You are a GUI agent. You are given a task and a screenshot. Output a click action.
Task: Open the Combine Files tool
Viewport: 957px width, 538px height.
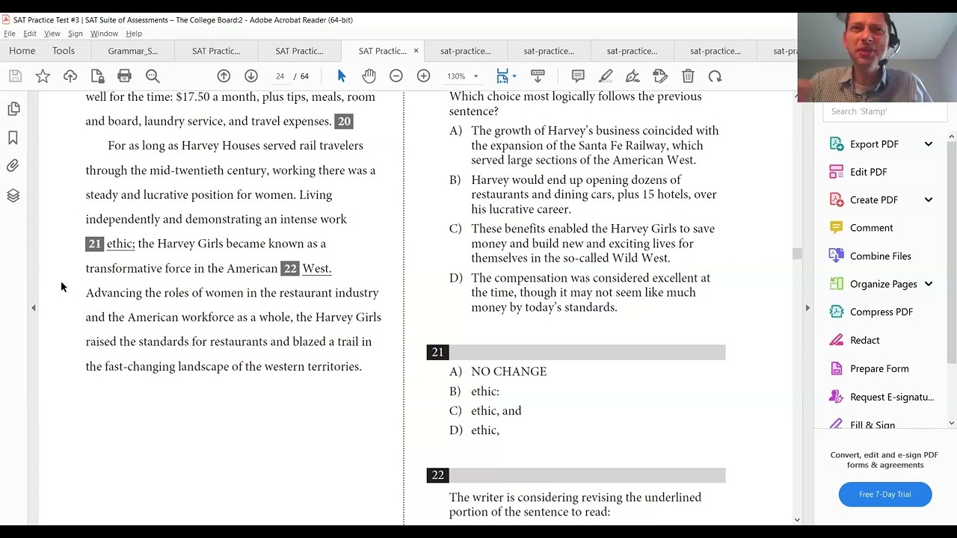[880, 256]
